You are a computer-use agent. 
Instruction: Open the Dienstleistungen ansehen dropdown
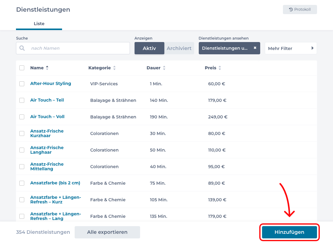coord(225,48)
